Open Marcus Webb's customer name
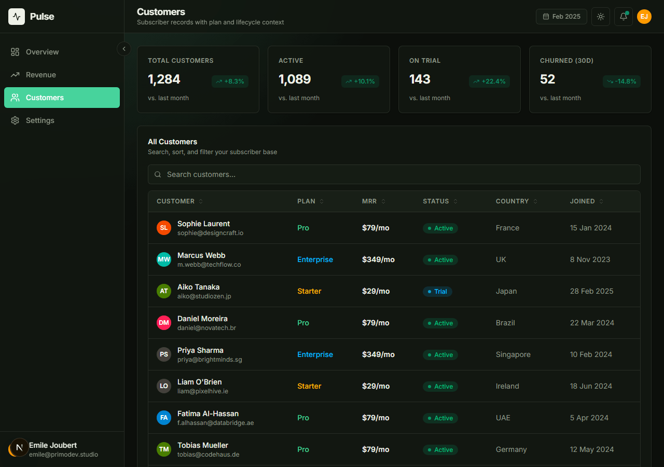Image resolution: width=664 pixels, height=467 pixels. pos(201,255)
